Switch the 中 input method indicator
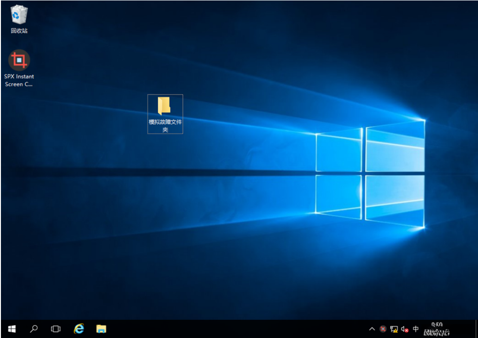Screen dimensions: 478x338 (x=416, y=329)
